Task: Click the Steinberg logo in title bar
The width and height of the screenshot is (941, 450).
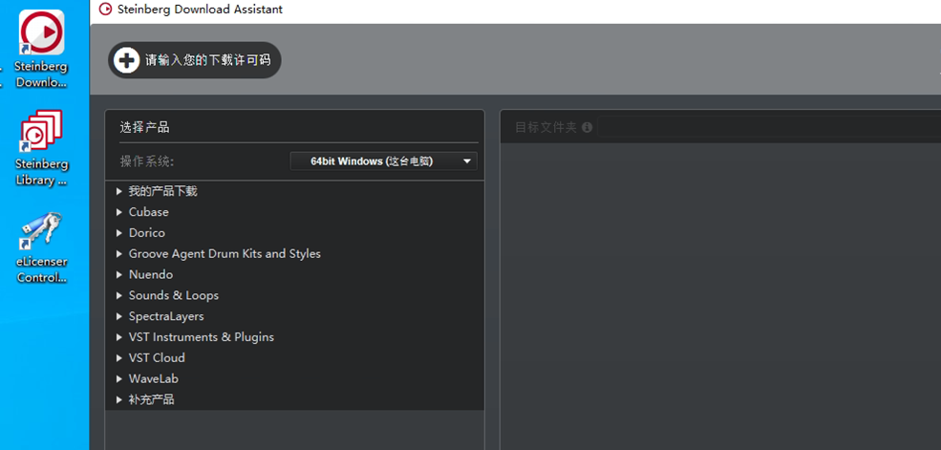Action: click(105, 10)
